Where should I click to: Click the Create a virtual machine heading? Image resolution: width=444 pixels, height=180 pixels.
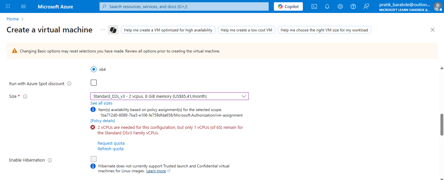49,30
